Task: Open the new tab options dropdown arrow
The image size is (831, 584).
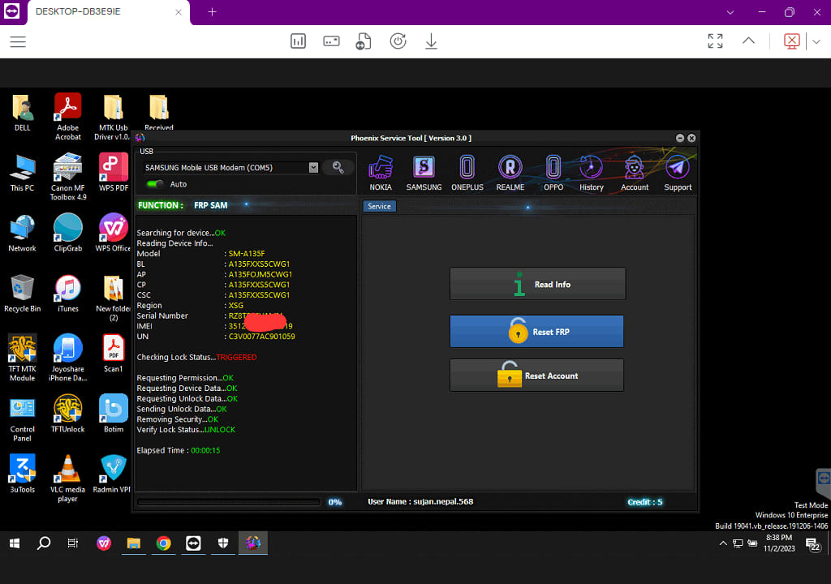Action: pyautogui.click(x=730, y=12)
